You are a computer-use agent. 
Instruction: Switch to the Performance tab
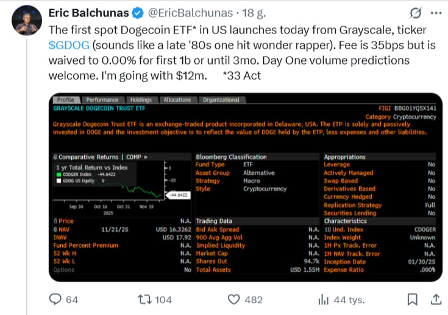[102, 100]
